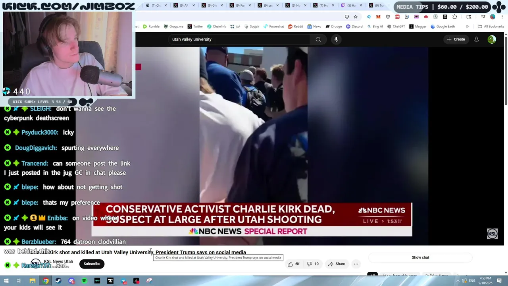Open the more actions ellipsis menu
Image resolution: width=508 pixels, height=286 pixels.
point(356,264)
